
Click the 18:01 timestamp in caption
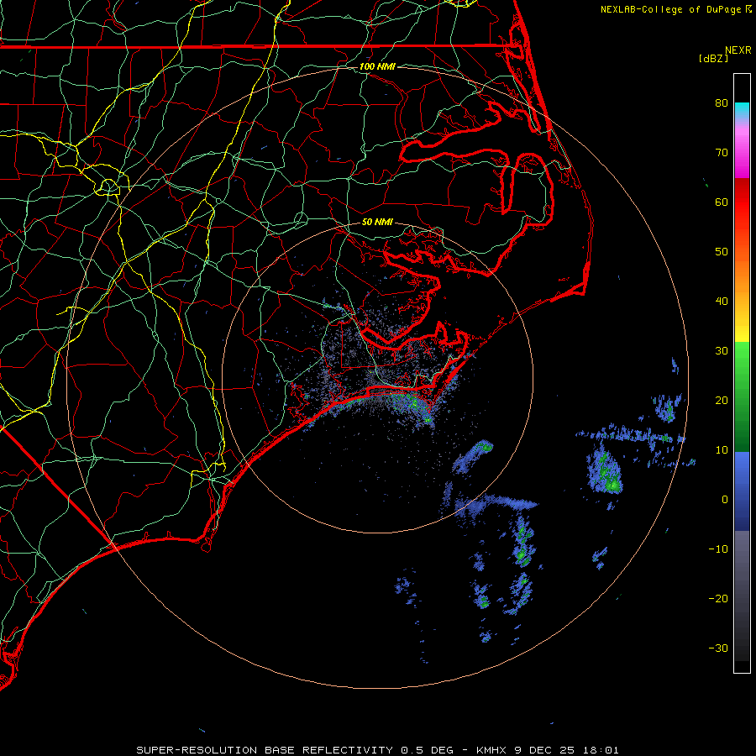pos(601,750)
